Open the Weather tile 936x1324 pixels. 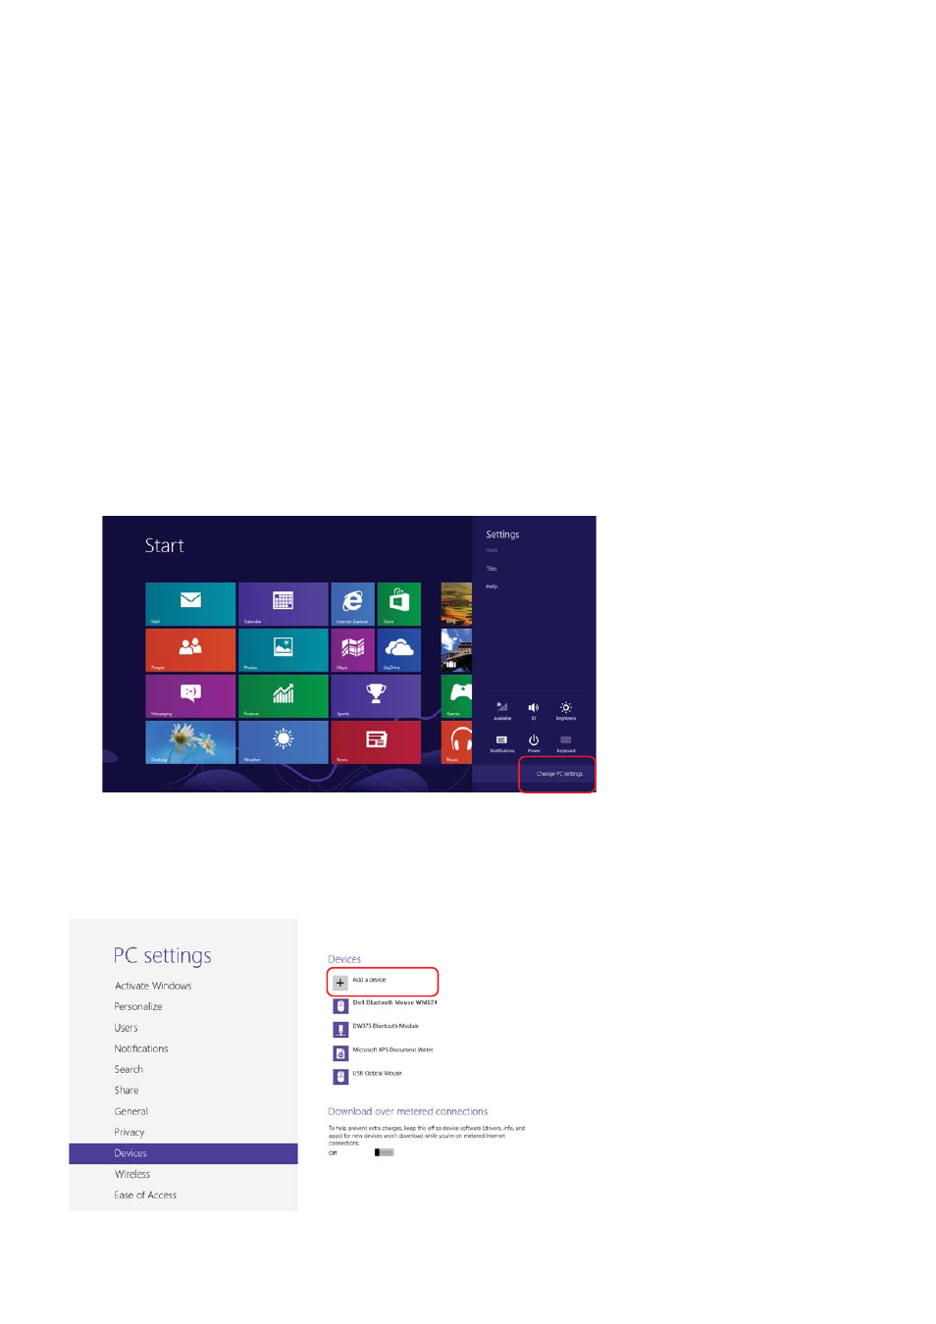[x=283, y=742]
